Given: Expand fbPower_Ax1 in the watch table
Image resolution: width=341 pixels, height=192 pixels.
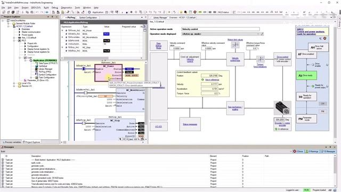Looking at the screenshot, I should click(62, 30).
